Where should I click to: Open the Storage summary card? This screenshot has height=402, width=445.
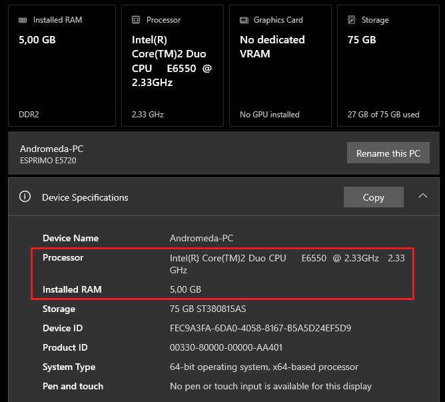(388, 67)
